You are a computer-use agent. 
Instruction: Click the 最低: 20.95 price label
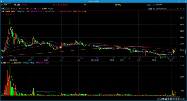[164, 57]
